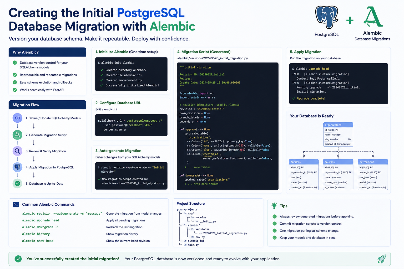Click the "Migration Flow" panel header
The image size is (404, 269).
(x=47, y=105)
